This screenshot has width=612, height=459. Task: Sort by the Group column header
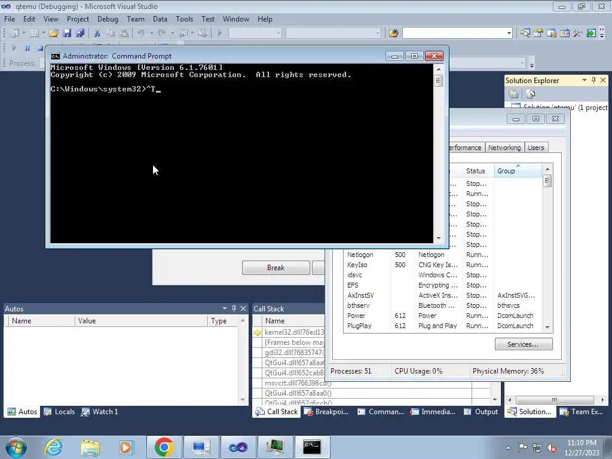(518, 171)
